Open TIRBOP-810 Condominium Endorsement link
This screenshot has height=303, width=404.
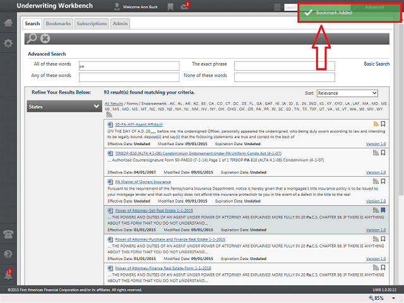(198, 153)
